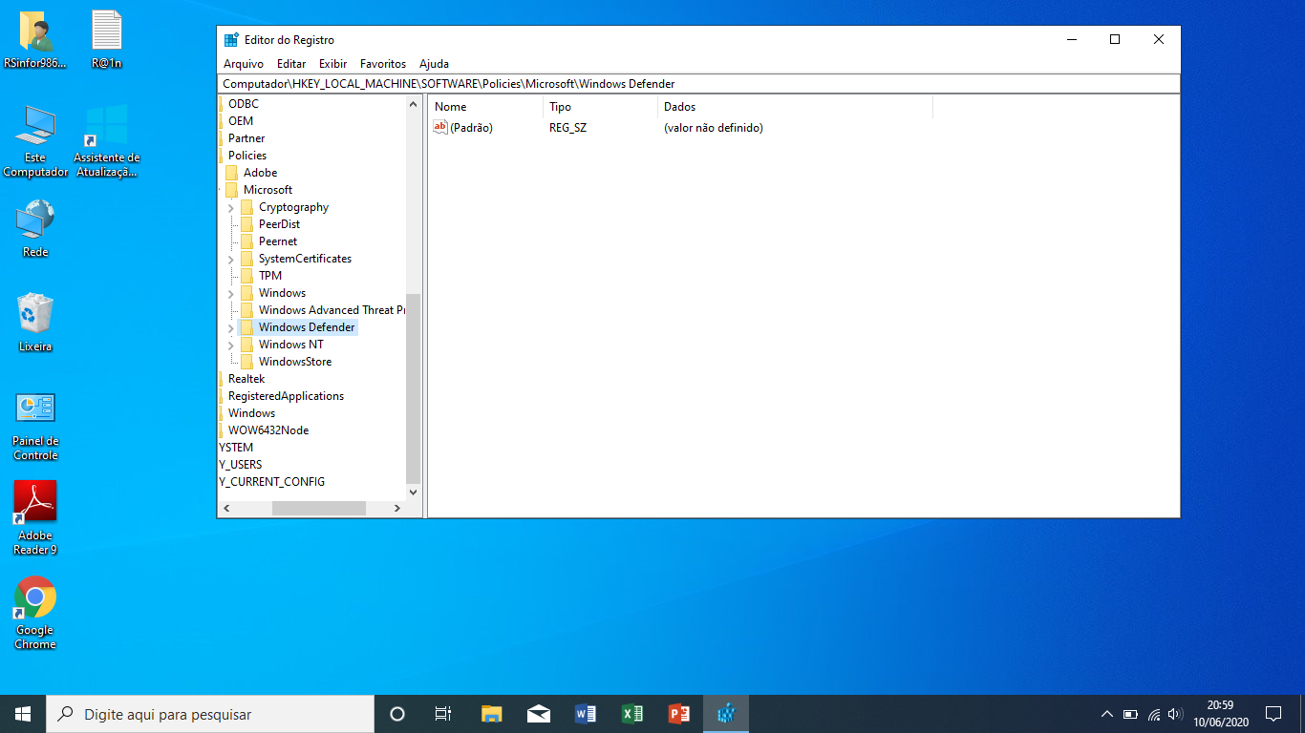The width and height of the screenshot is (1305, 733).
Task: Click the Peernet folder icon
Action: [x=246, y=241]
